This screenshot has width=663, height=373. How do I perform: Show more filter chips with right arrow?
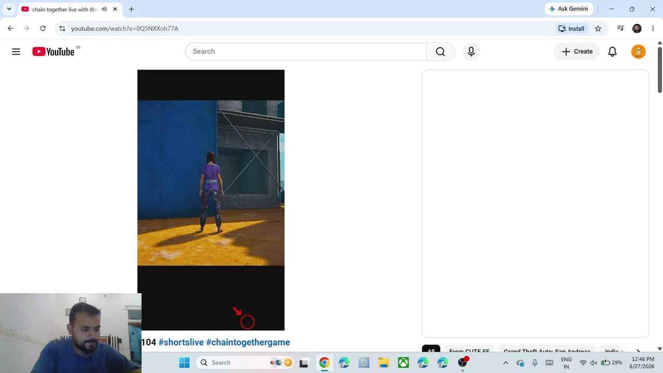click(638, 351)
